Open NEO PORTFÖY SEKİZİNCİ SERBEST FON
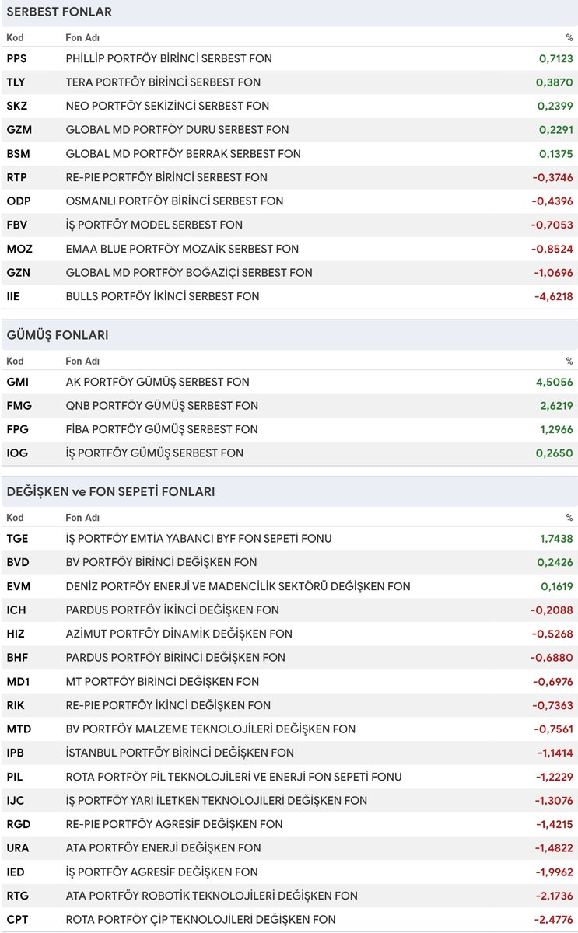The height and width of the screenshot is (933, 578). [167, 106]
